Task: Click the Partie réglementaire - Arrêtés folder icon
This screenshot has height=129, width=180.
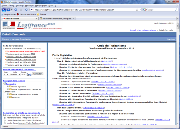Action: point(11,94)
